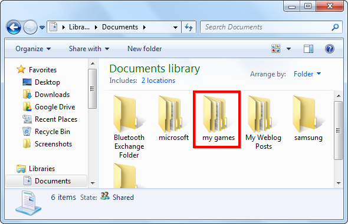Select Libraries in the navigation pane
The image size is (348, 224).
point(42,169)
